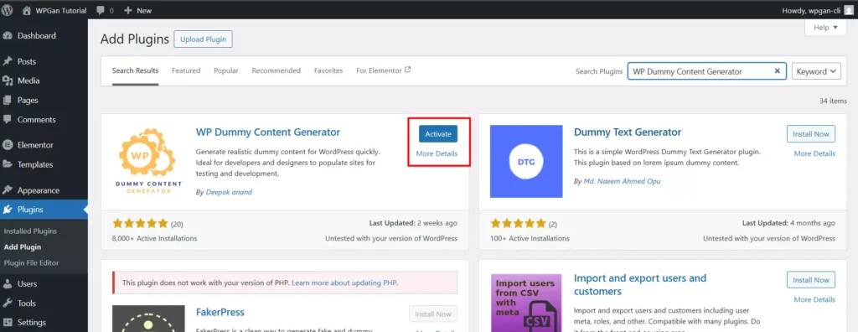Click the Settings icon in sidebar

coord(8,322)
